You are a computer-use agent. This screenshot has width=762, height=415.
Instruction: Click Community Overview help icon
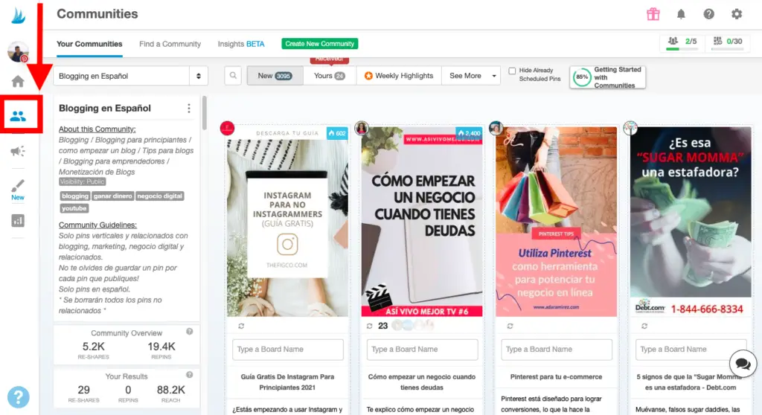[190, 332]
